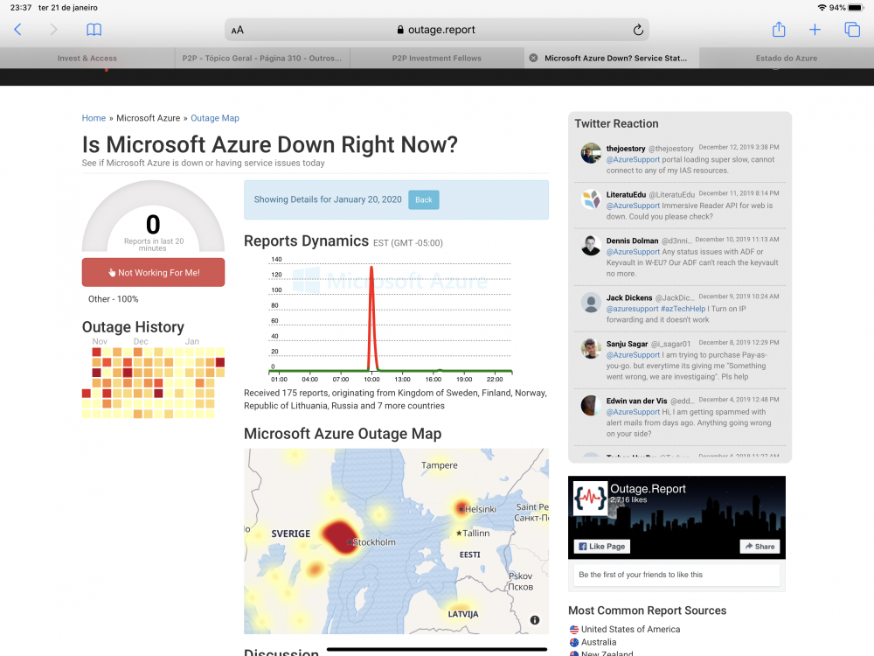
Task: Open the bookmarks book icon
Action: (x=94, y=30)
